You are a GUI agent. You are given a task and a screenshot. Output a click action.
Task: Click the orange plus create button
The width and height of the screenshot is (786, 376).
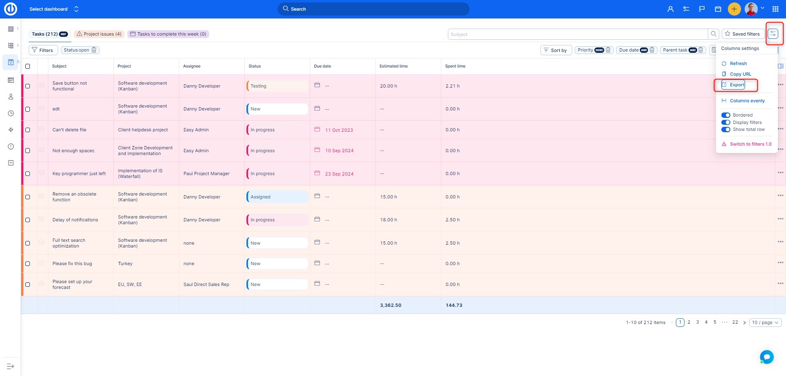tap(734, 9)
